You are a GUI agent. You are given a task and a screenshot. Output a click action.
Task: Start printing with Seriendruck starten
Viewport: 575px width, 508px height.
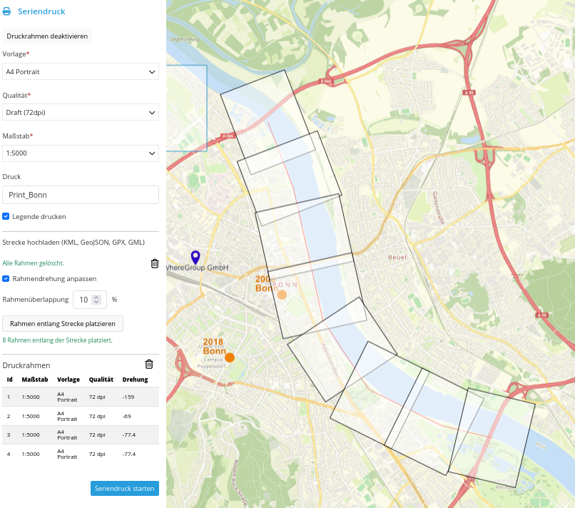point(125,489)
